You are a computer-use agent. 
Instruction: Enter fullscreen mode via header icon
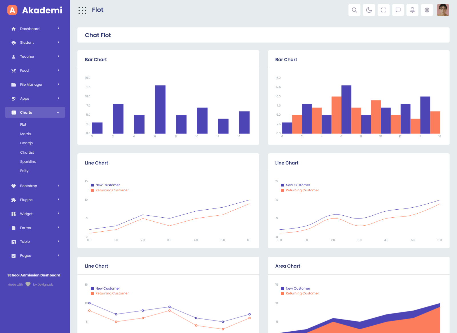point(383,10)
